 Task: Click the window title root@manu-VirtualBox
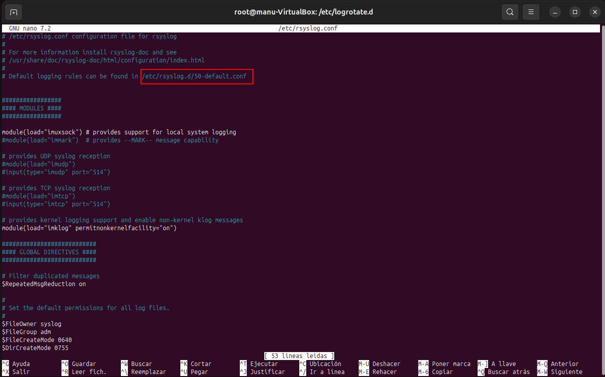click(302, 12)
